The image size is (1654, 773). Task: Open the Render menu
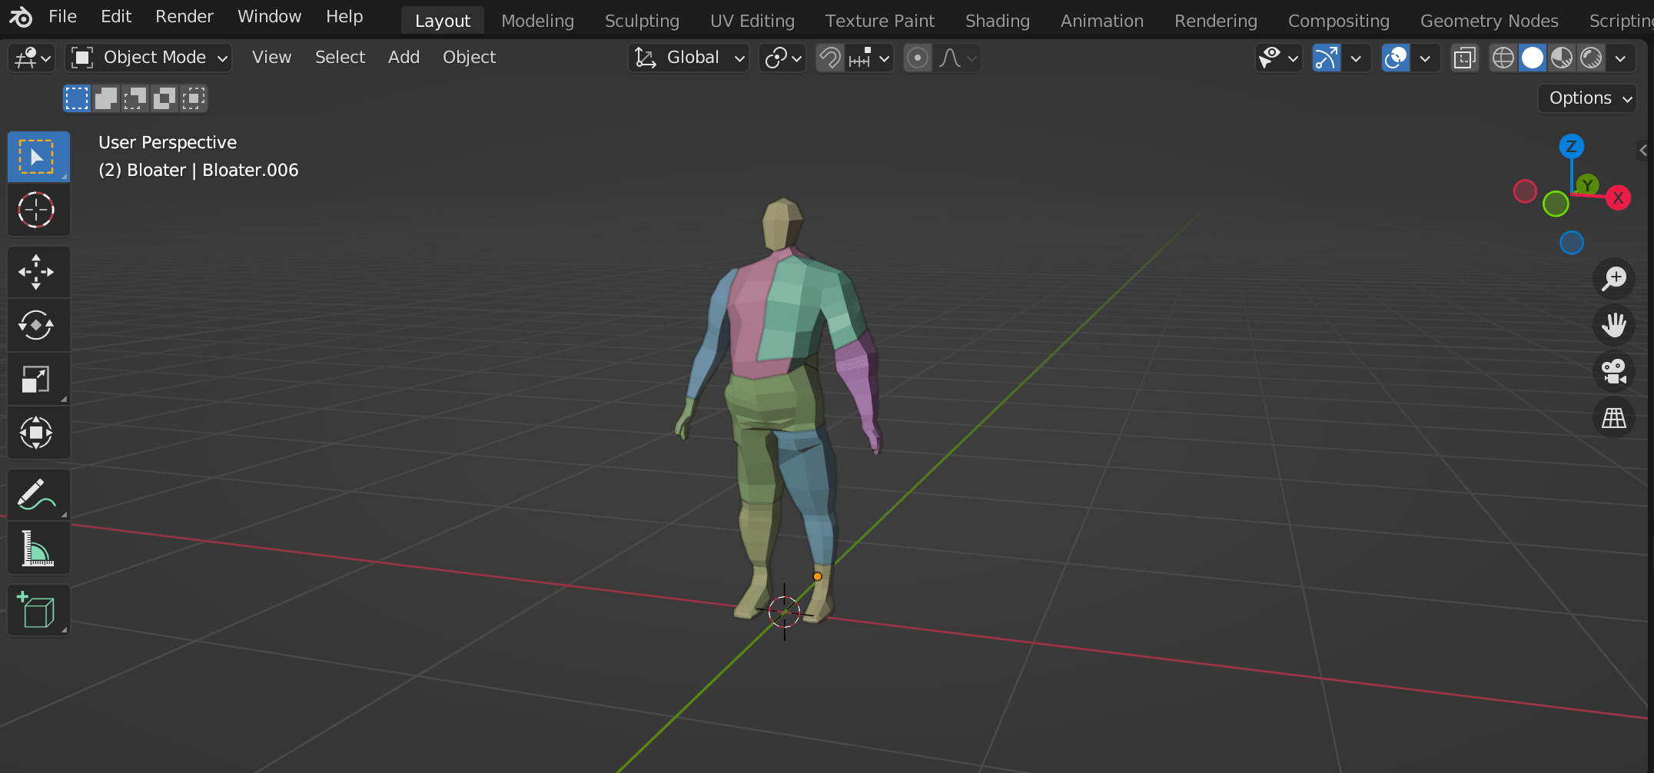pos(184,16)
